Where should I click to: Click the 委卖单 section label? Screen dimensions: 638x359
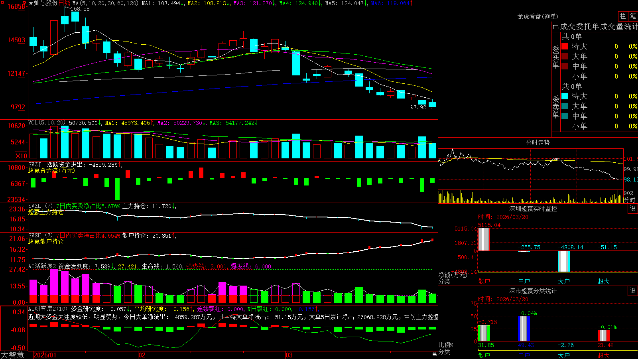[x=556, y=107]
